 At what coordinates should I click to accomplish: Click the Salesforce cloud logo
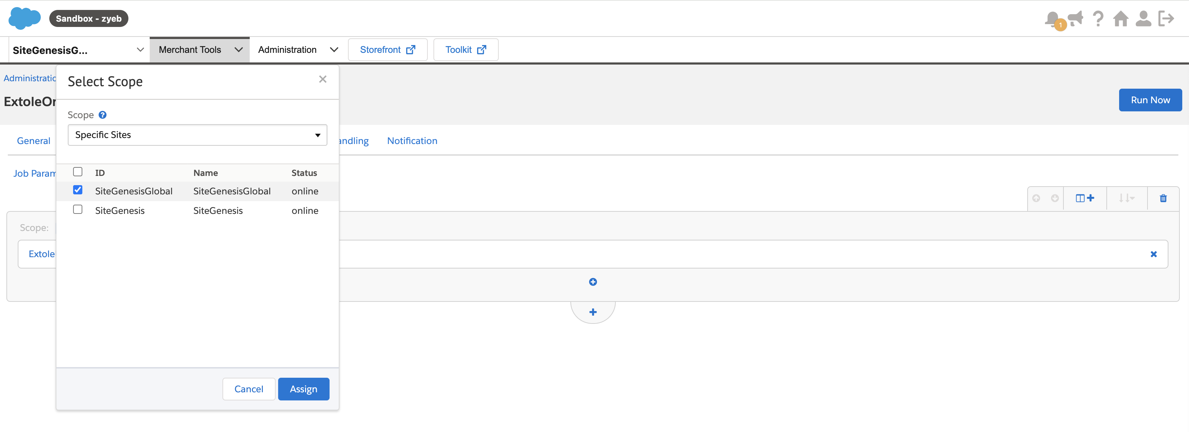coord(24,18)
